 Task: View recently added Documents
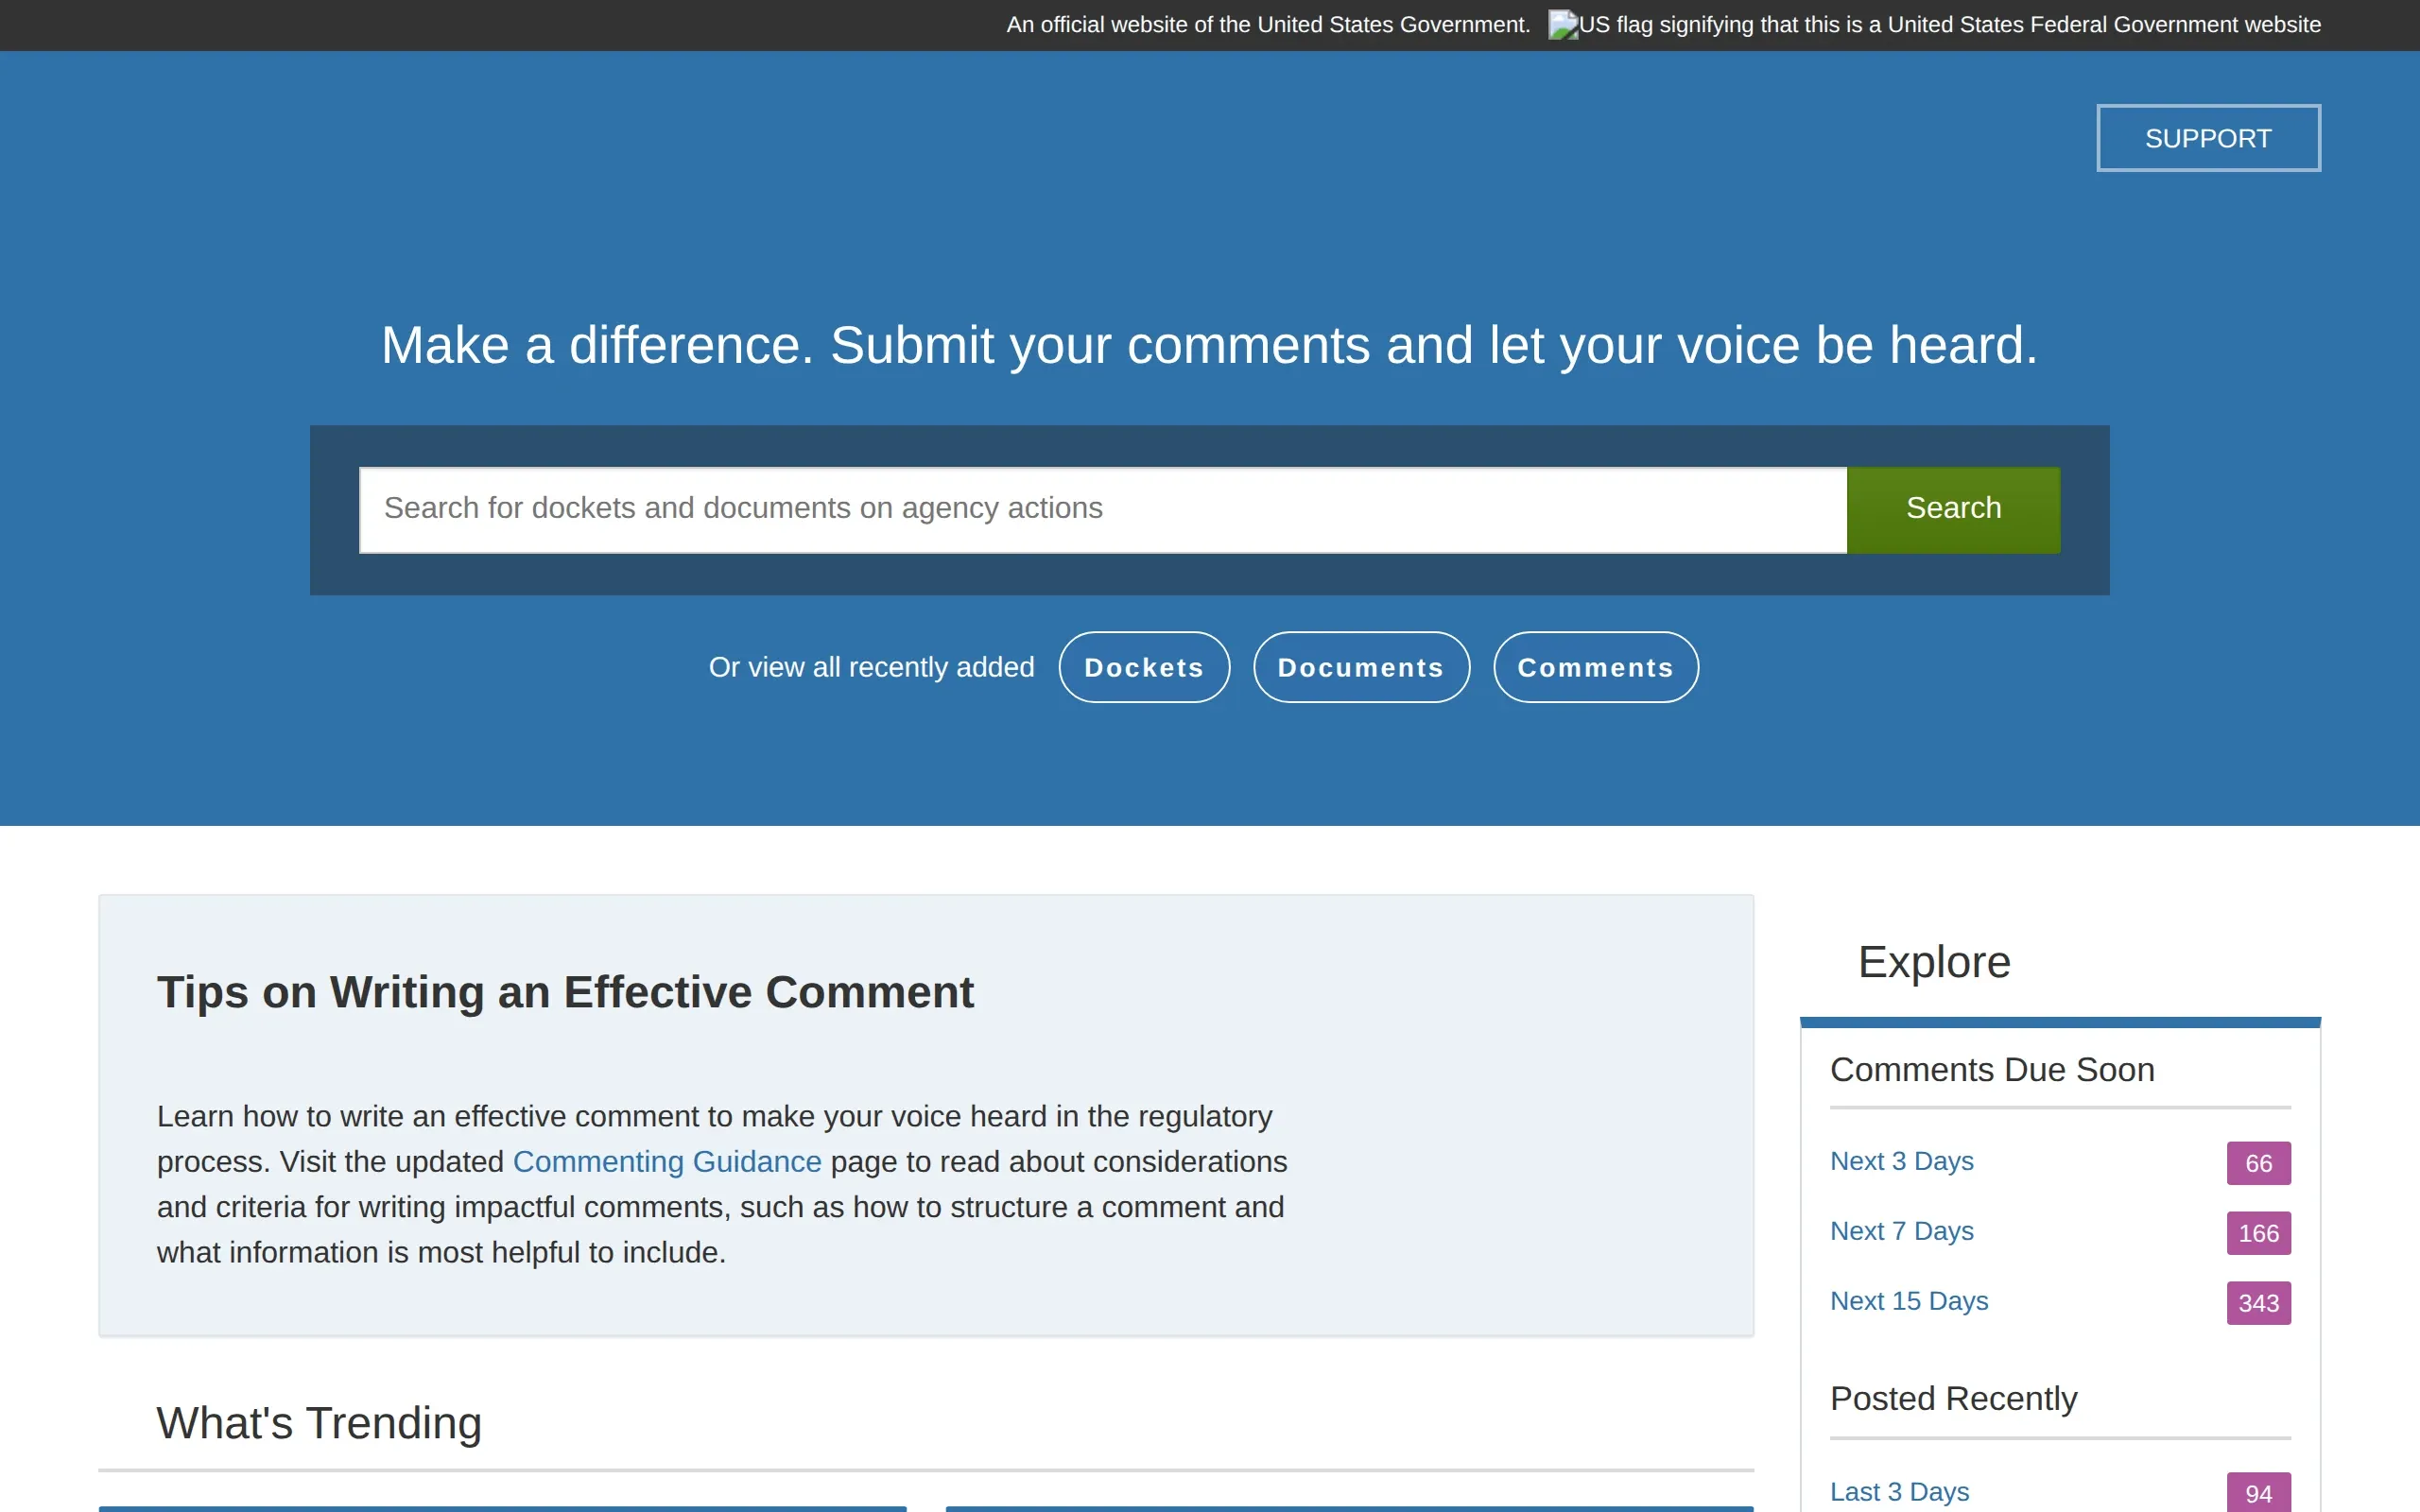tap(1361, 667)
